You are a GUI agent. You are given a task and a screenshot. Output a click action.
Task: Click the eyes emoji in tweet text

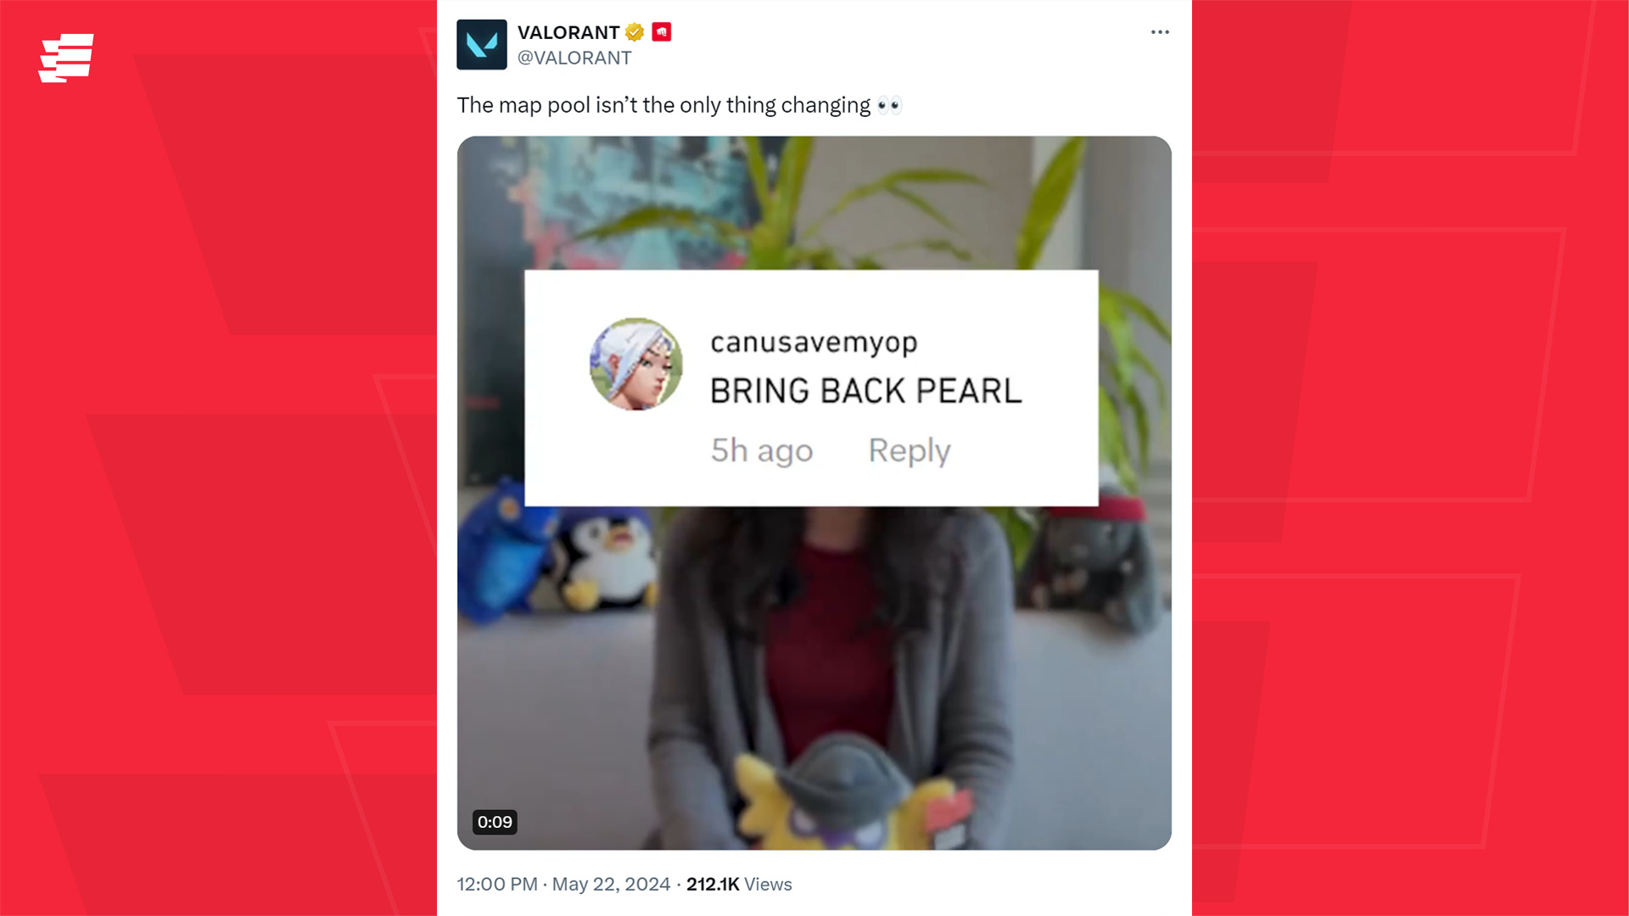click(889, 105)
